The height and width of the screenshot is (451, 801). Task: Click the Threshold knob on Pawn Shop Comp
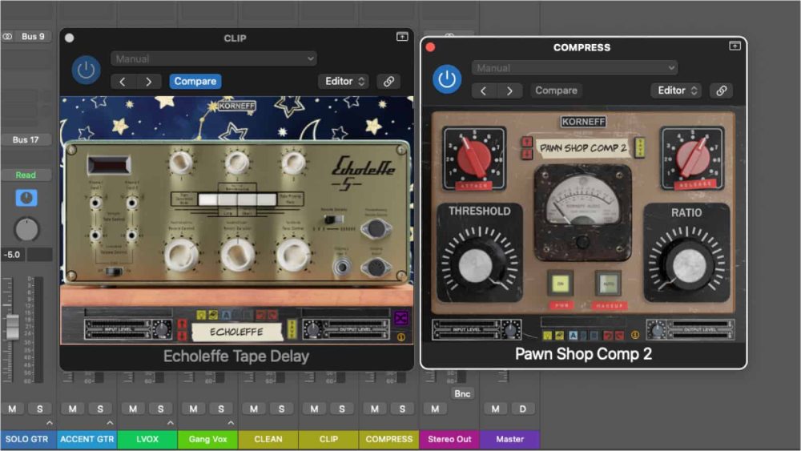click(477, 266)
